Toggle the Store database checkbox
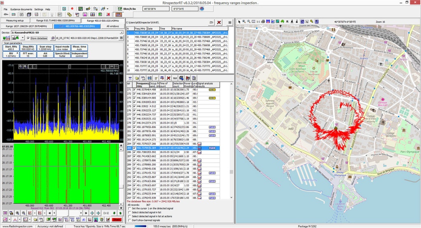The width and height of the screenshot is (421, 228). click(28, 38)
